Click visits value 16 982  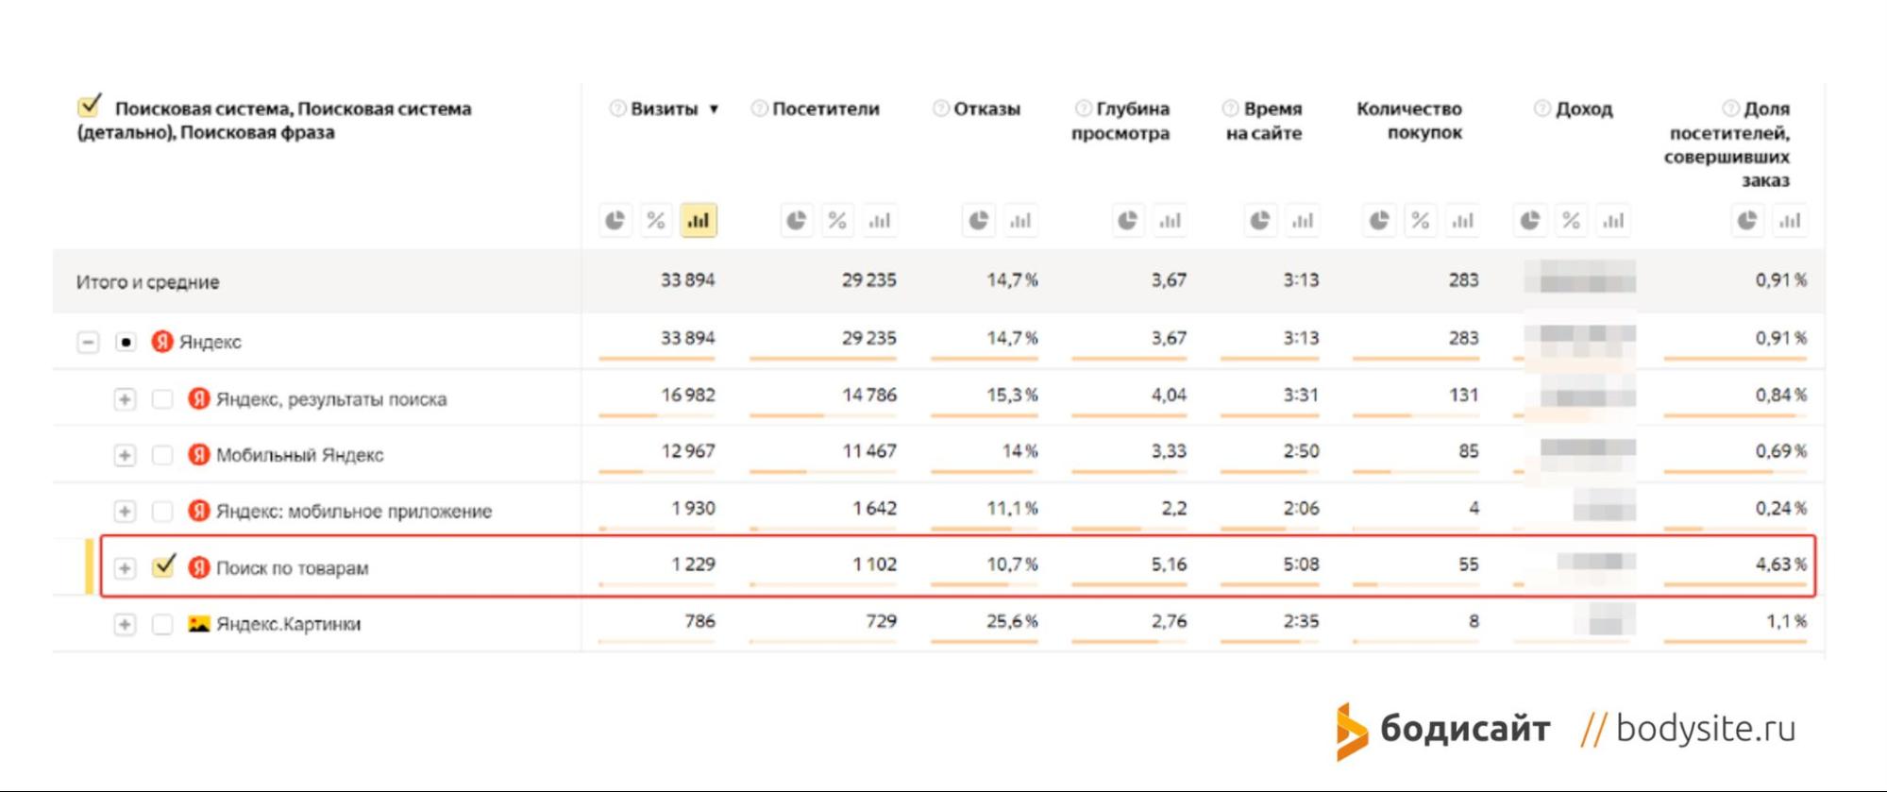coord(688,395)
